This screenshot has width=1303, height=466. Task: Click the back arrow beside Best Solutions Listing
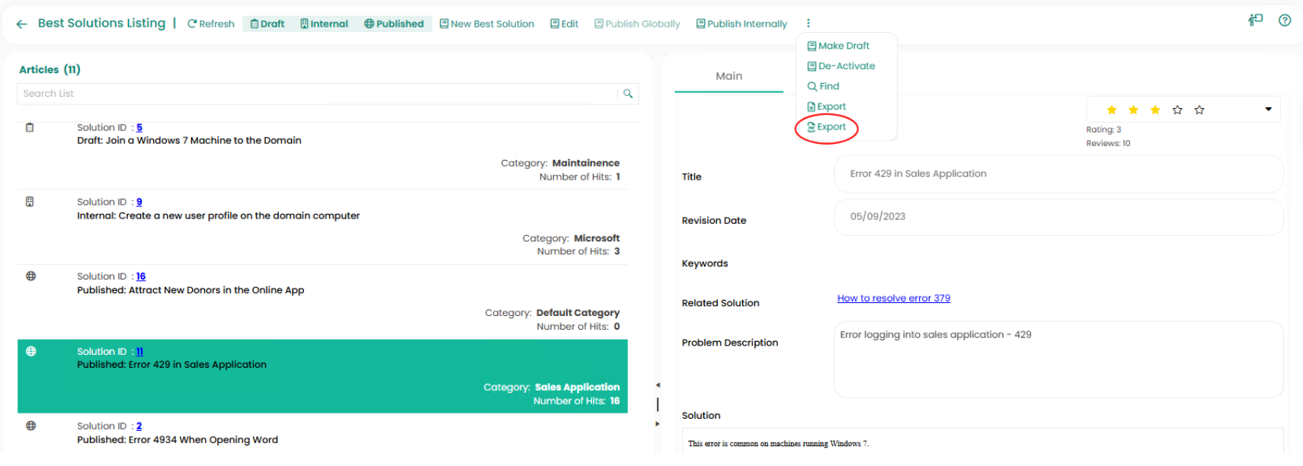point(21,24)
